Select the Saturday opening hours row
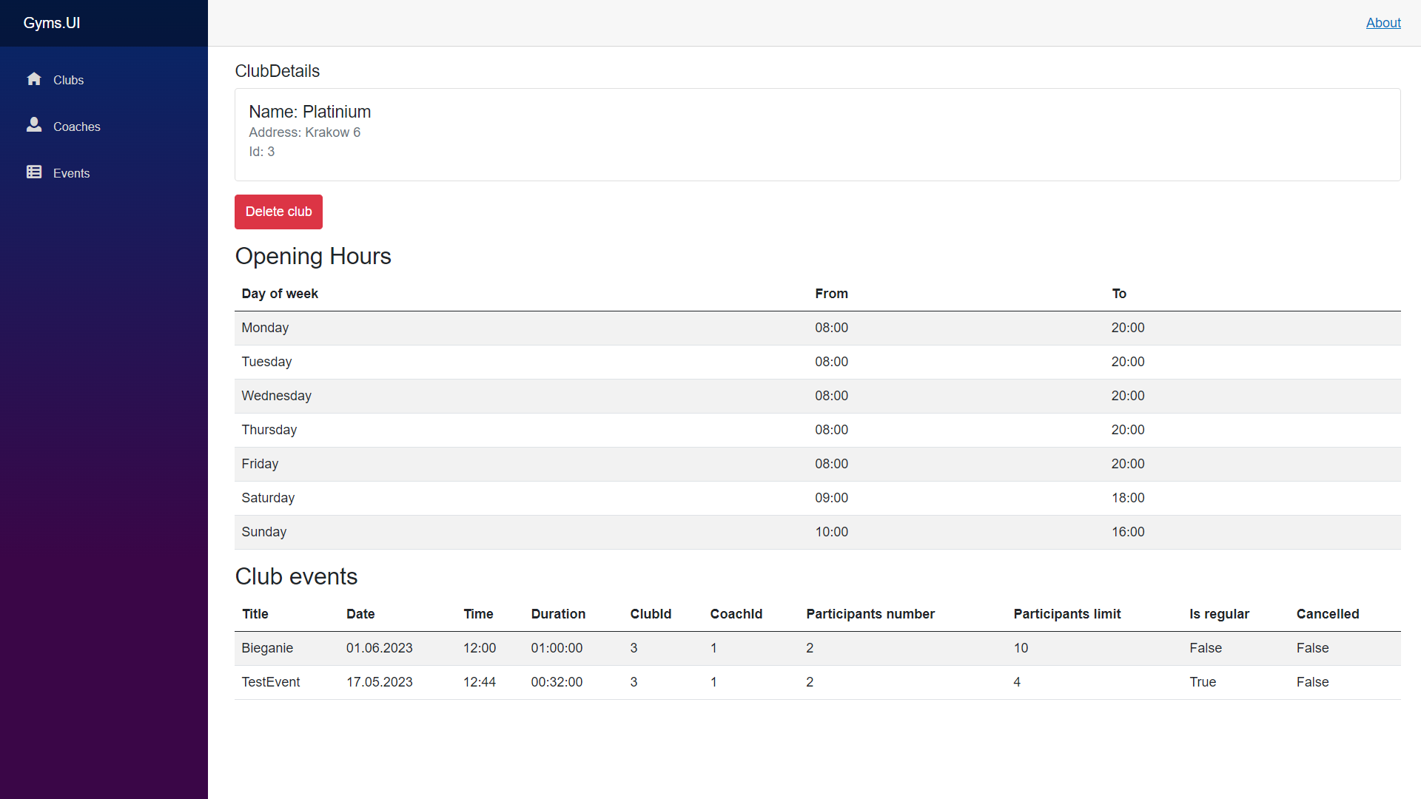The image size is (1421, 799). pos(518,498)
